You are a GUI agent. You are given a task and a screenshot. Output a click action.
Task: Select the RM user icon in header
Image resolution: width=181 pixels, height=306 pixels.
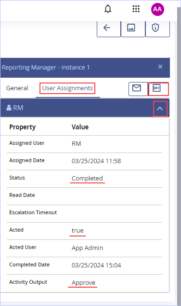(x=9, y=108)
